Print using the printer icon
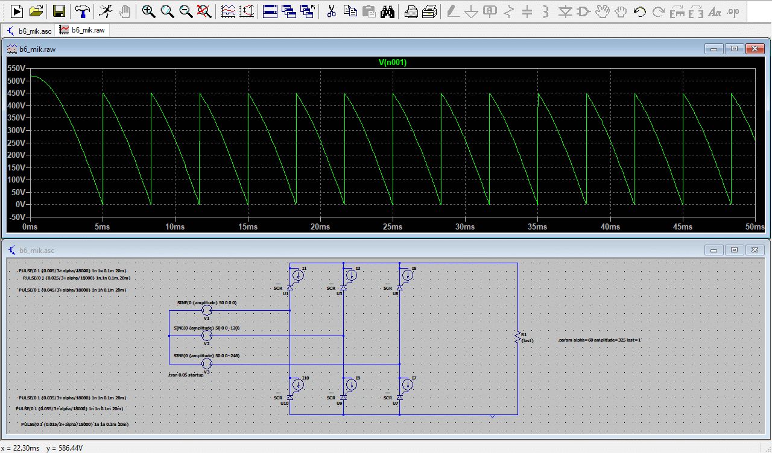 (411, 11)
